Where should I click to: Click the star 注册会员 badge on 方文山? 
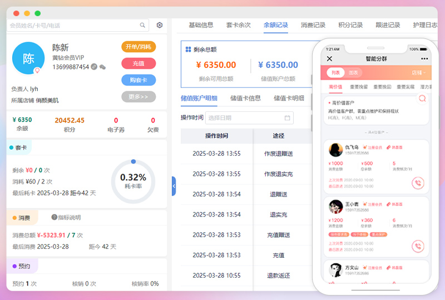(372, 268)
